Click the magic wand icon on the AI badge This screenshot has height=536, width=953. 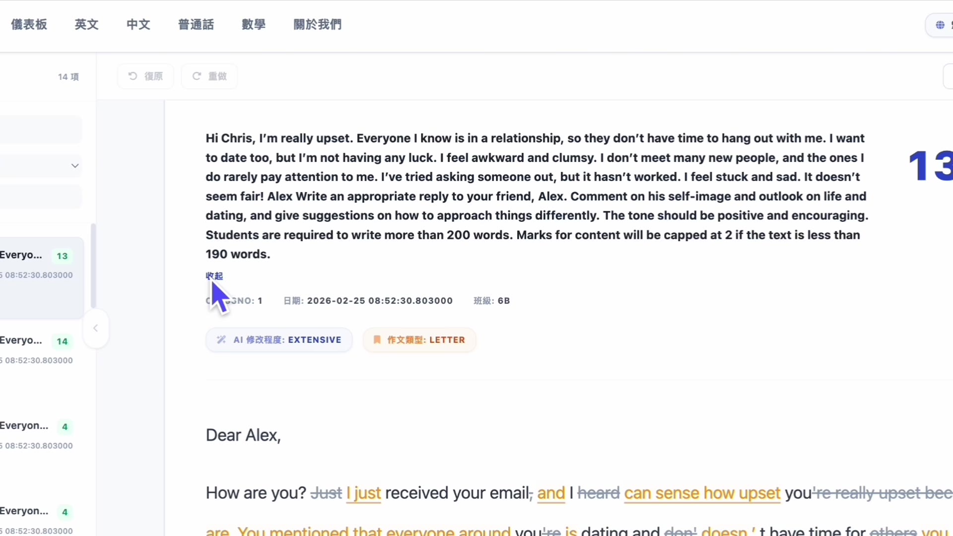(220, 339)
